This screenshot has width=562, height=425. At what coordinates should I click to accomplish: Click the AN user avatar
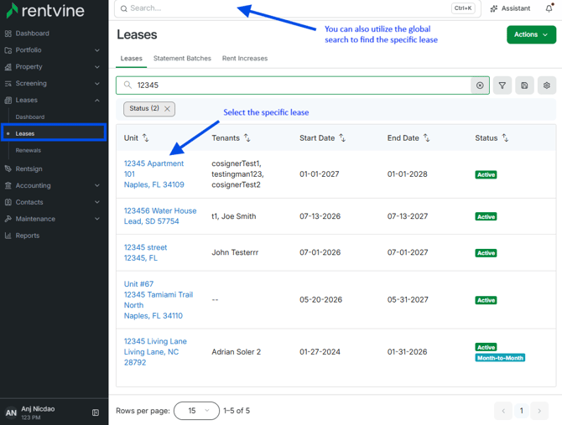click(11, 412)
